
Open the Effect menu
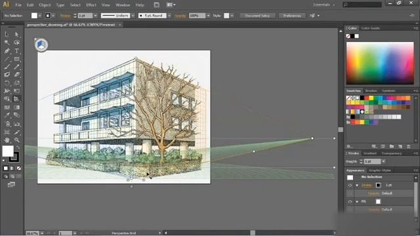[x=91, y=5]
